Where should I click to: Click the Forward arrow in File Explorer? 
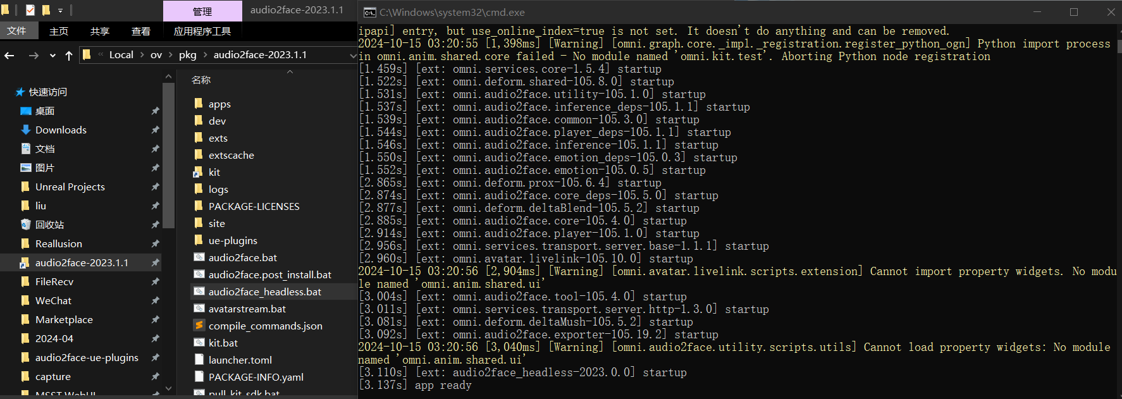coord(34,56)
